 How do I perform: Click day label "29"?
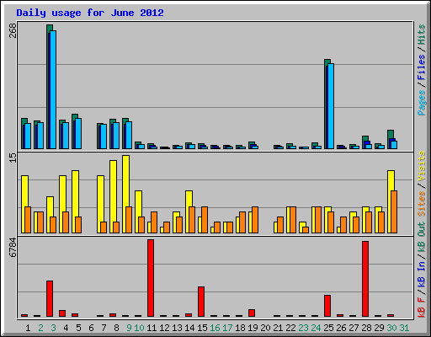pos(379,328)
